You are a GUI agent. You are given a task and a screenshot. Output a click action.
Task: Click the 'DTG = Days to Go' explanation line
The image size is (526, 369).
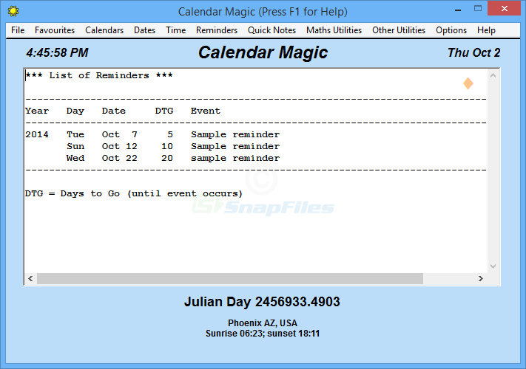133,193
